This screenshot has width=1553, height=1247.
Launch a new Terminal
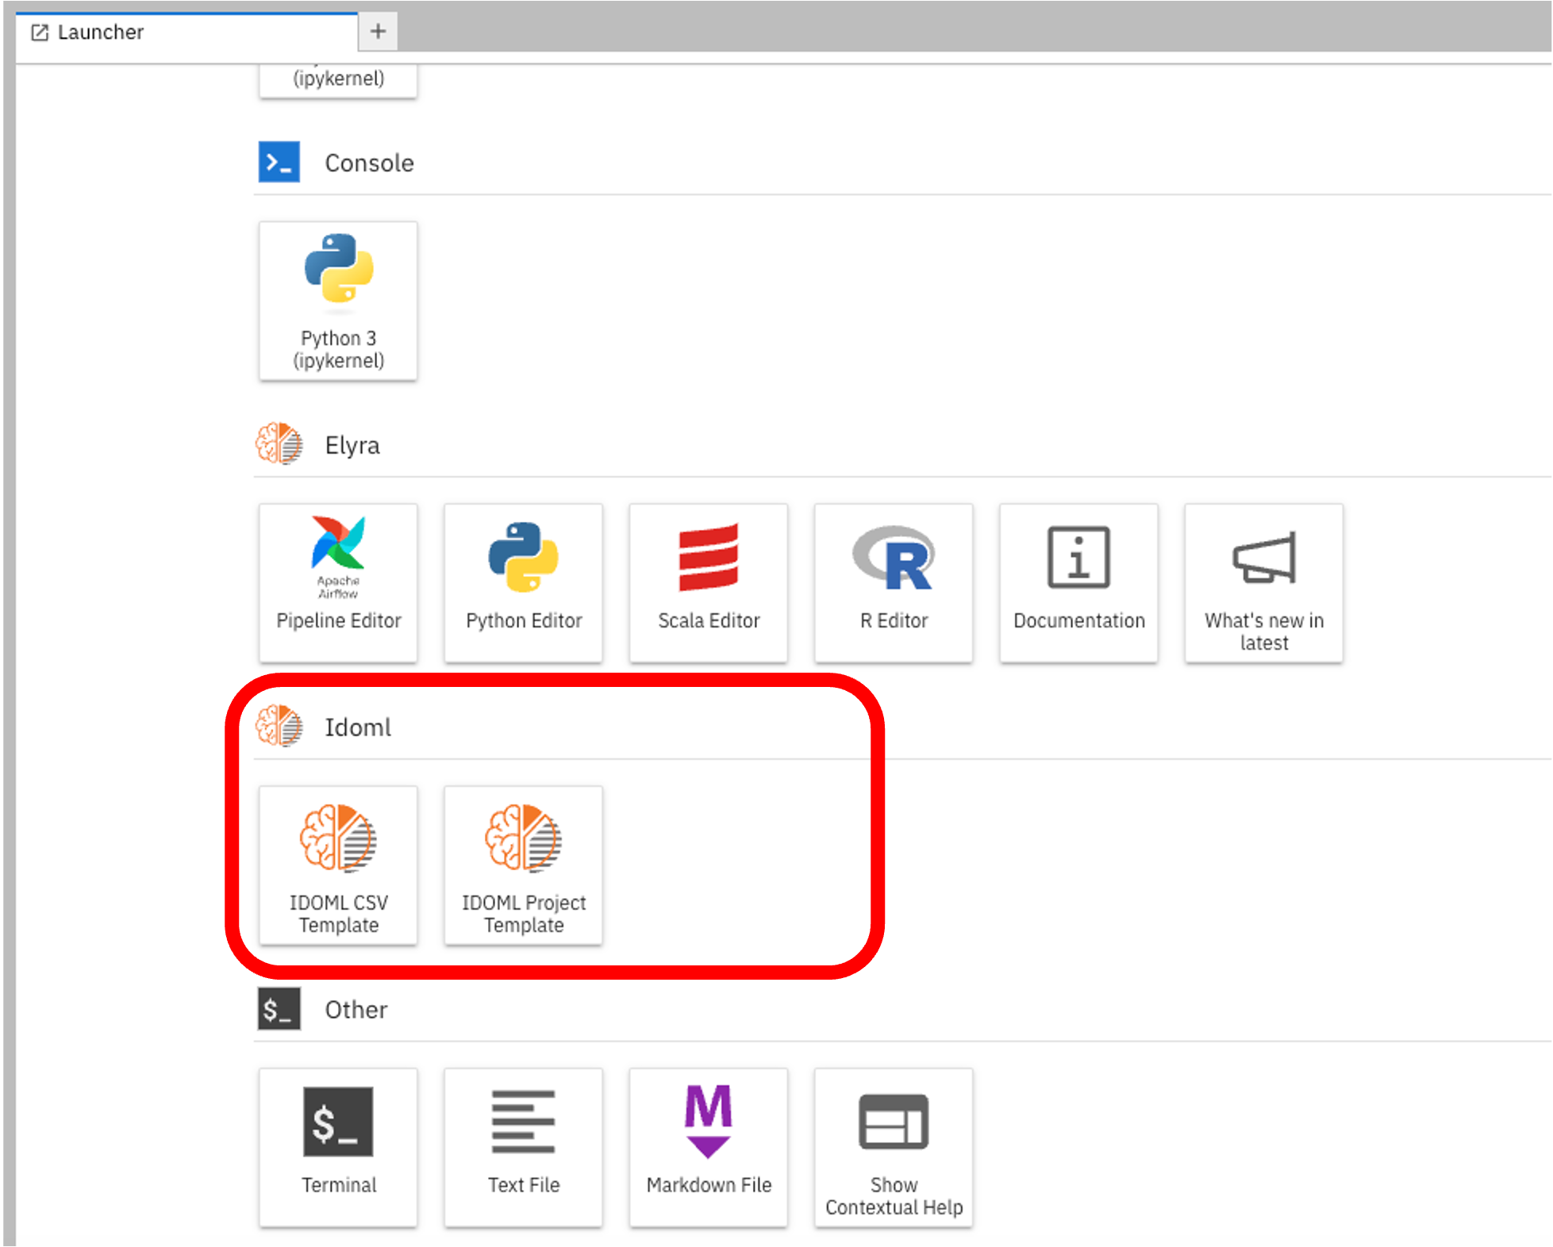[338, 1148]
